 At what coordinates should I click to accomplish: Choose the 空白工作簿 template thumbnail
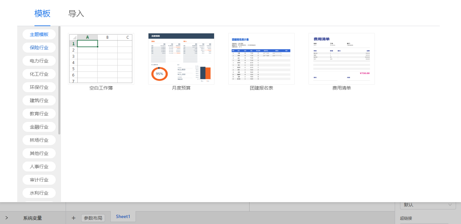[x=101, y=59]
